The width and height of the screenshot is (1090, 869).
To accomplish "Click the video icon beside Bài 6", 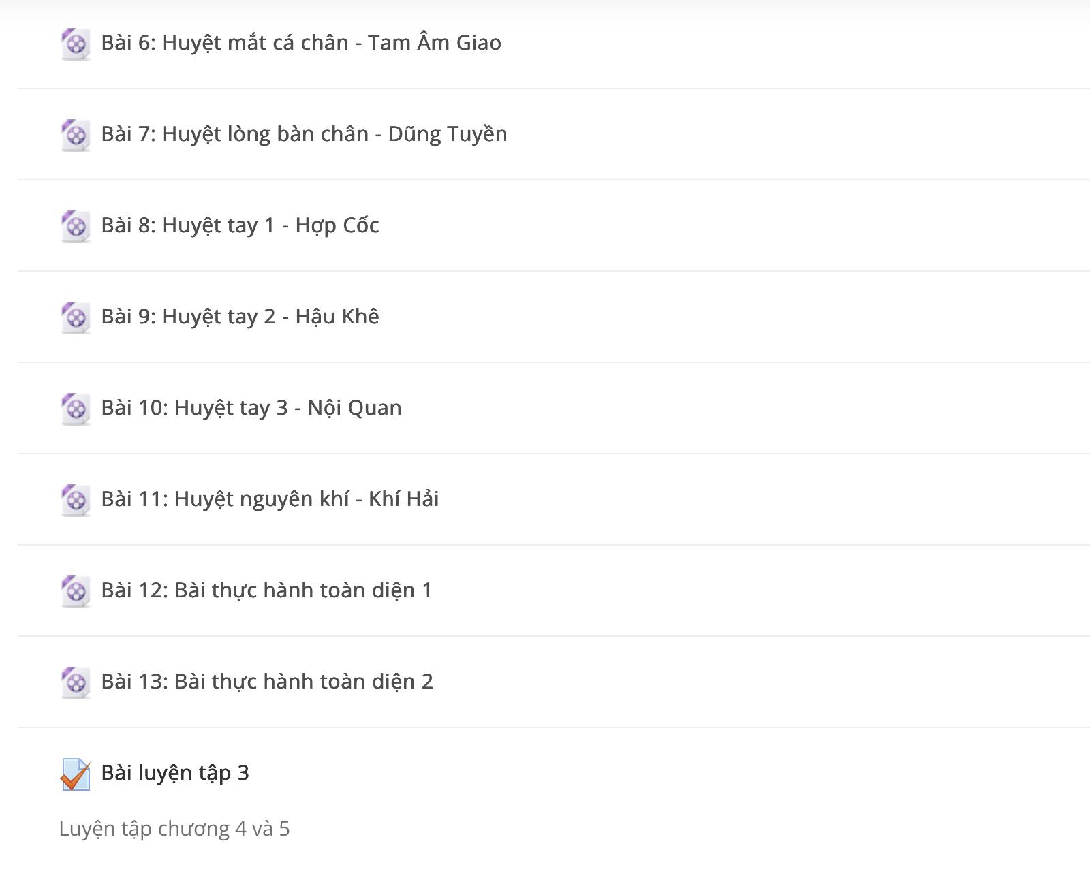I will click(x=76, y=44).
